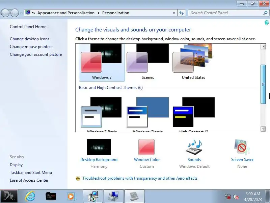This screenshot has width=270, height=203.
Task: Switch to the installer taskbar button
Action: (93, 196)
